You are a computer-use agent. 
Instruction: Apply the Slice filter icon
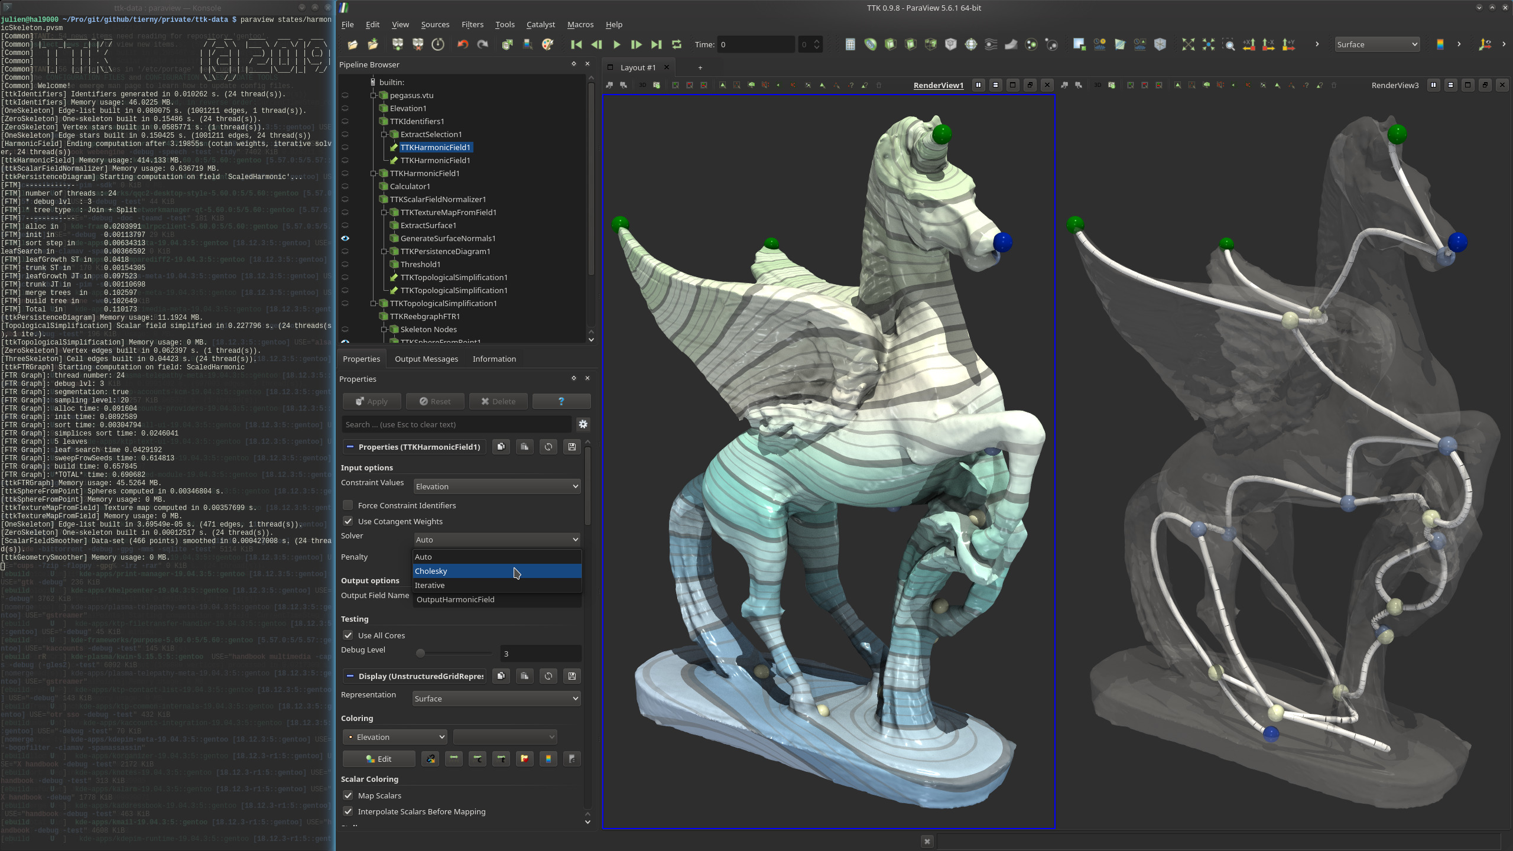(x=911, y=44)
